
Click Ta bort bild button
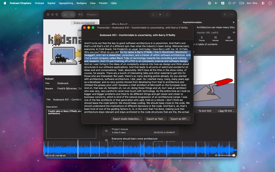[205, 111]
